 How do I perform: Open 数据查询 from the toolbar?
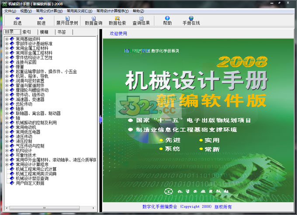point(93,21)
